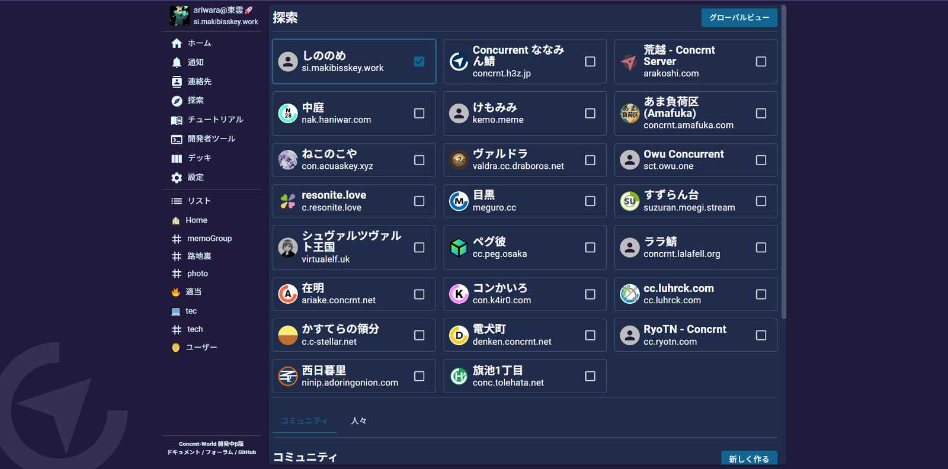The height and width of the screenshot is (469, 948).
Task: Check the ねこのこや checkbox
Action: click(419, 160)
